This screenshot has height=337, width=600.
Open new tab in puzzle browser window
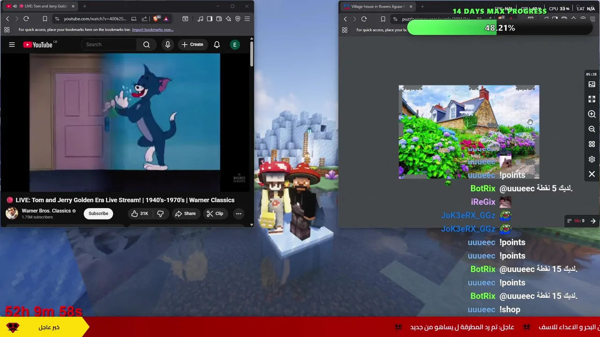(422, 7)
